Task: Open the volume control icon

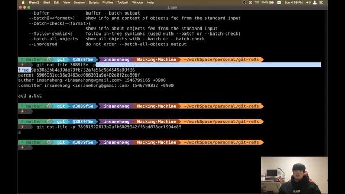Action: click(308, 2)
